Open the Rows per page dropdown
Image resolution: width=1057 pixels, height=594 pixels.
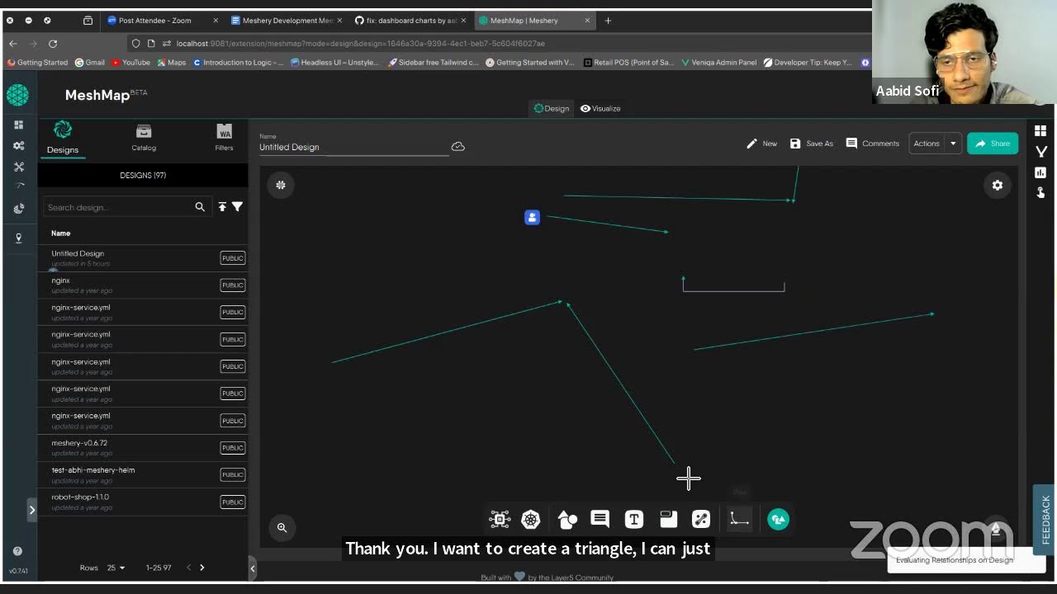click(x=116, y=568)
